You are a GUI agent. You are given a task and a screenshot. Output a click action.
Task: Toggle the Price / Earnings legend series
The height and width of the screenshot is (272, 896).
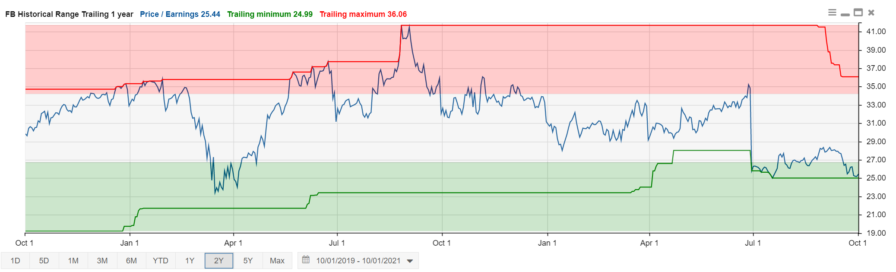[x=180, y=14]
